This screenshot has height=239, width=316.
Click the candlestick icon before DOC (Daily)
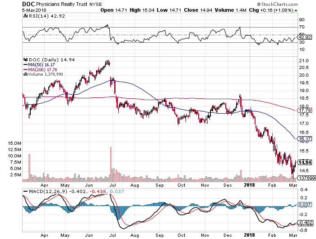point(25,60)
